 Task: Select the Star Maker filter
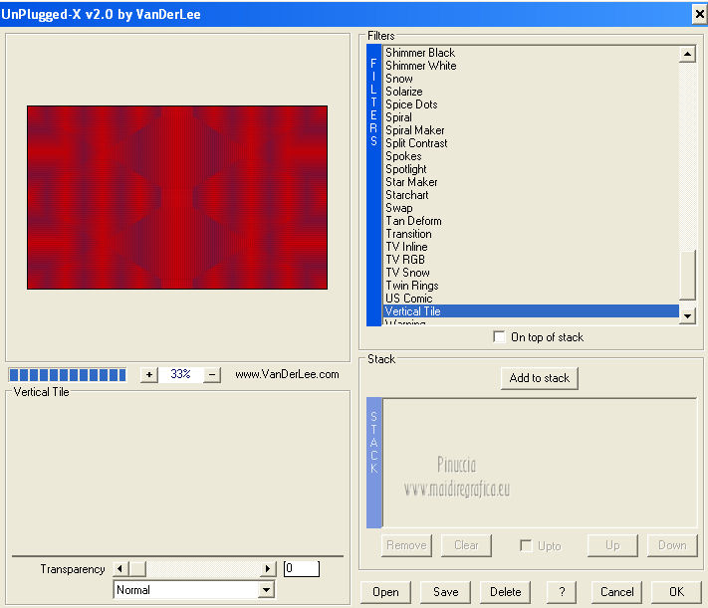pos(531,182)
